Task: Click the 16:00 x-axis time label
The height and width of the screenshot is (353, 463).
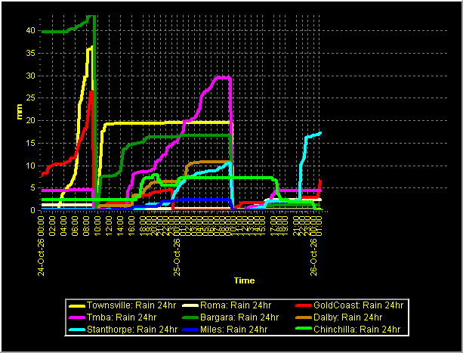Action: click(x=131, y=226)
